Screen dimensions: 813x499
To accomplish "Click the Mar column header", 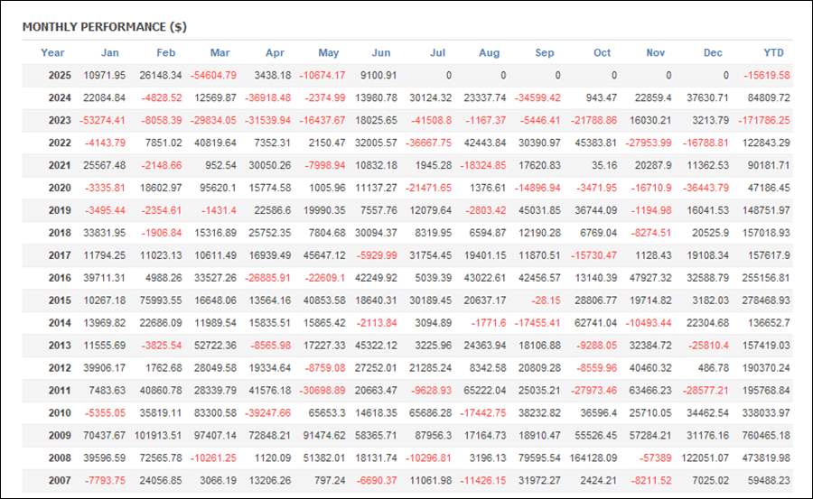I will point(220,52).
